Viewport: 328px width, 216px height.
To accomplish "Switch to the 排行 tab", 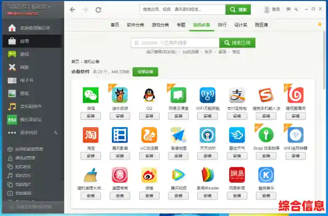I will 222,25.
